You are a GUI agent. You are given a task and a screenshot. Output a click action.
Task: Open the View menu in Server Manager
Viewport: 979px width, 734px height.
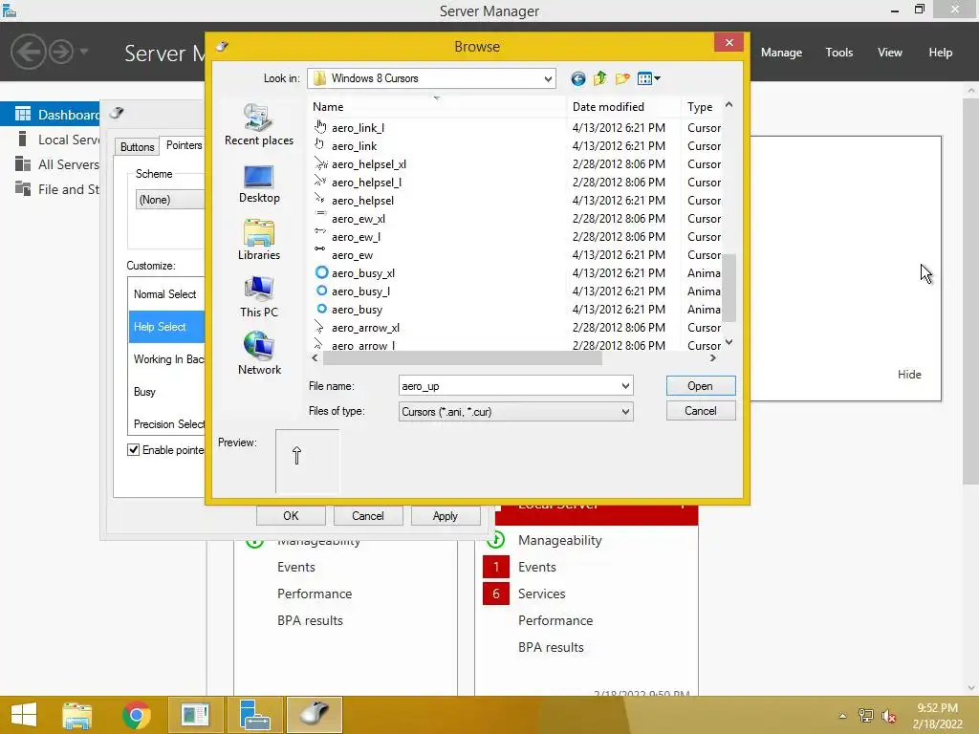pos(890,53)
